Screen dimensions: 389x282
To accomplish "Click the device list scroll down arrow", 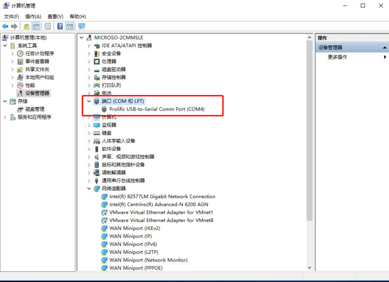I will click(x=309, y=267).
